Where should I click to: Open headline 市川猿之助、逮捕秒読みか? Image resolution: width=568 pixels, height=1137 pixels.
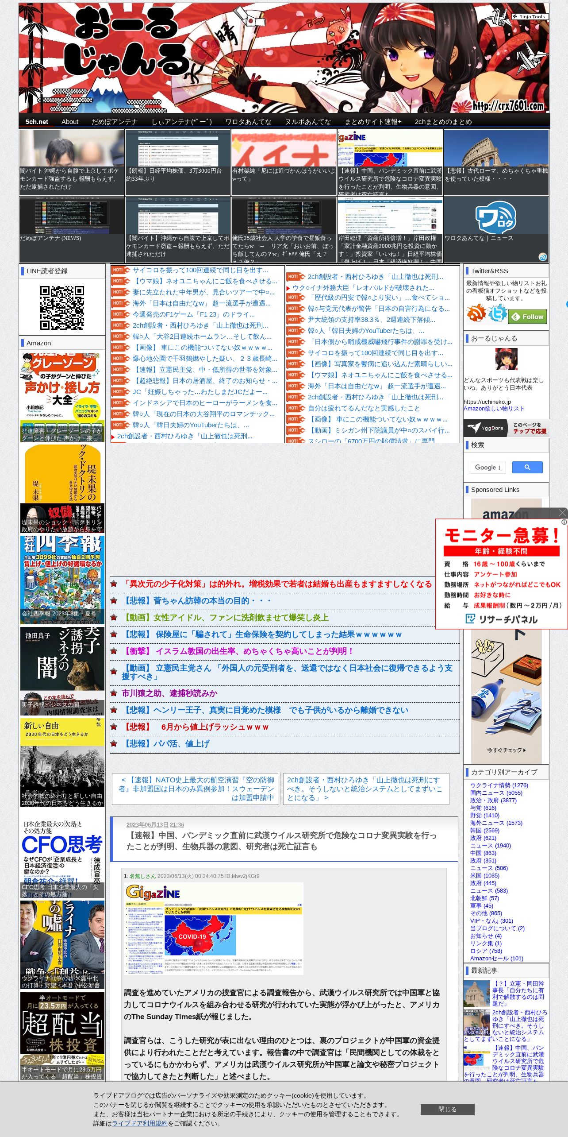coord(169,693)
